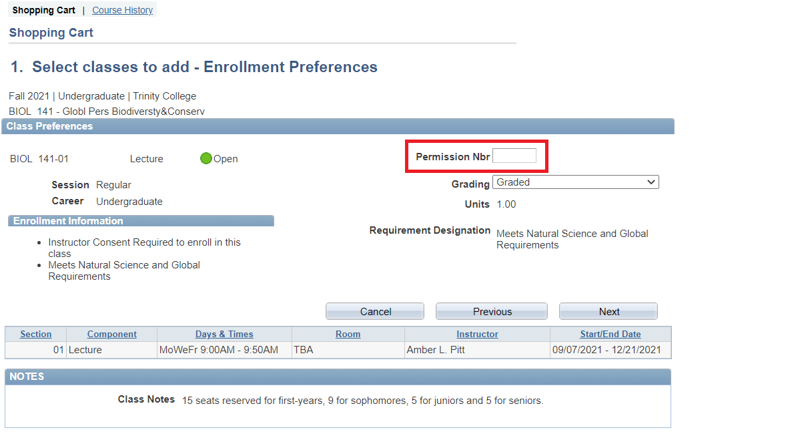
Task: Cancel the enrollment preferences
Action: pos(374,310)
